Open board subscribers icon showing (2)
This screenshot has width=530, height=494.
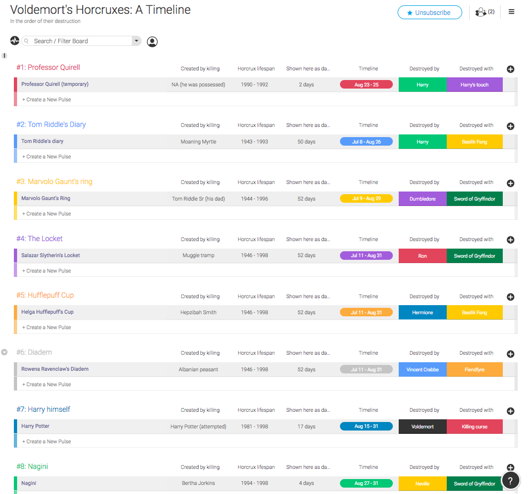coord(484,12)
